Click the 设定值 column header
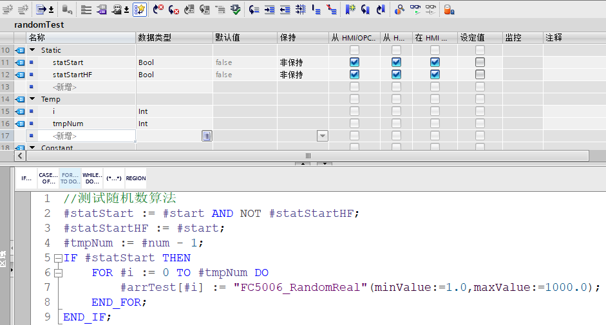The image size is (606, 325). [x=480, y=37]
